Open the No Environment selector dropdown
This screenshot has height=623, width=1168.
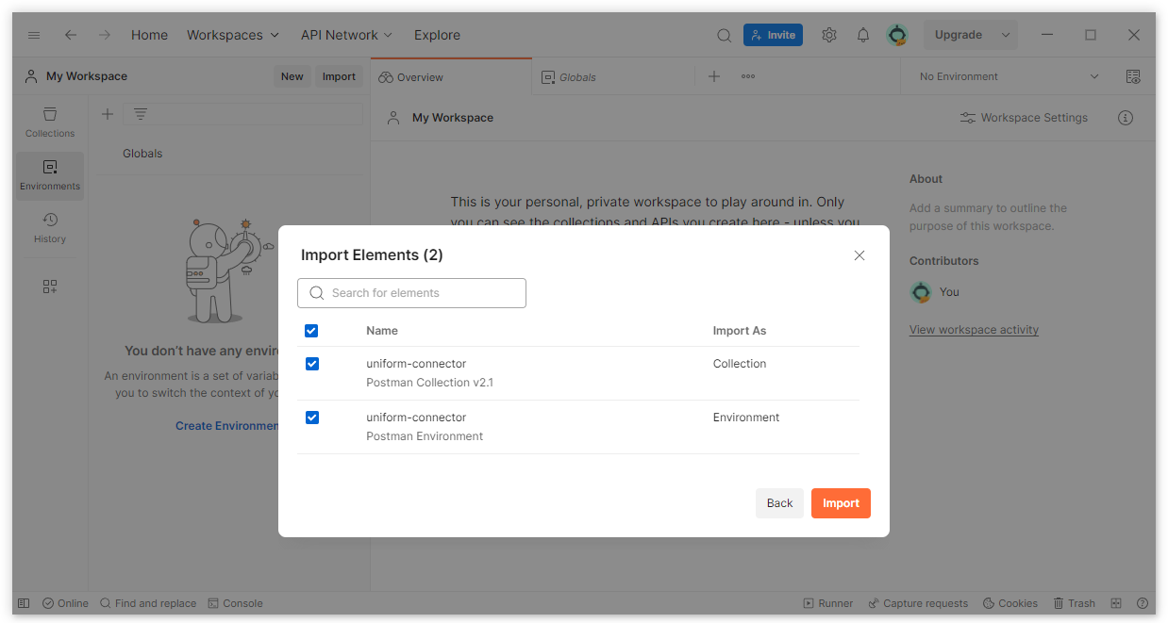pyautogui.click(x=1009, y=76)
